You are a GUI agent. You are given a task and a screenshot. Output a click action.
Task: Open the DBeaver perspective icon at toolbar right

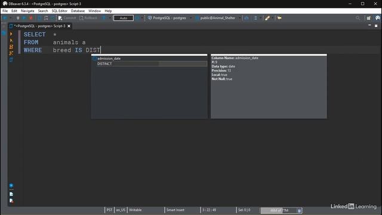pos(378,18)
